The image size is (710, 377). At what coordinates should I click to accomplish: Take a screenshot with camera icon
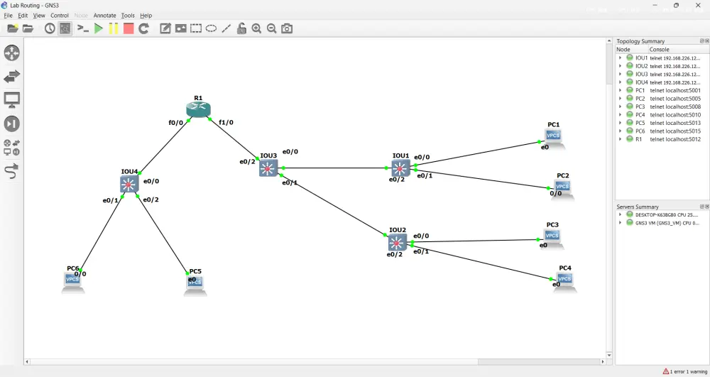[287, 28]
